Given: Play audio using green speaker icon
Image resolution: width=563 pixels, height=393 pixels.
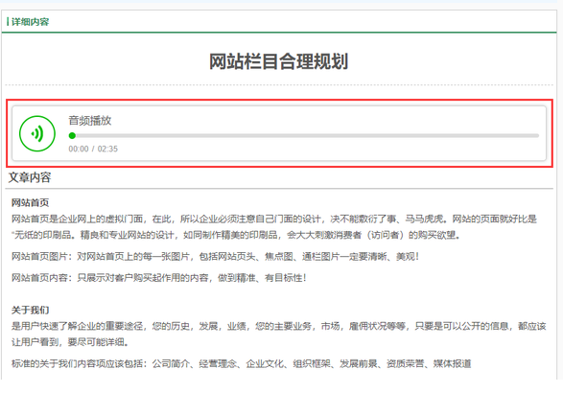Looking at the screenshot, I should pyautogui.click(x=37, y=133).
